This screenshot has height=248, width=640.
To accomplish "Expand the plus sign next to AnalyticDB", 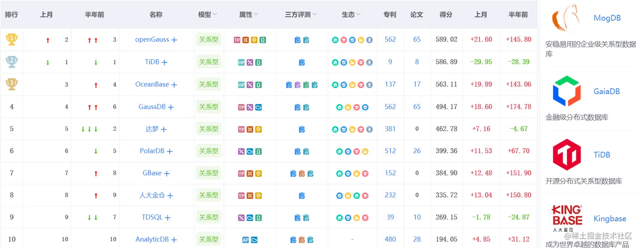I will (x=174, y=240).
